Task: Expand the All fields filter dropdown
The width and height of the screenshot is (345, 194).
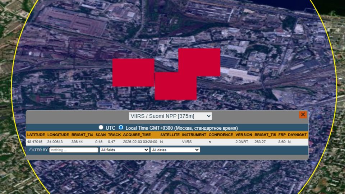Action: point(124,150)
